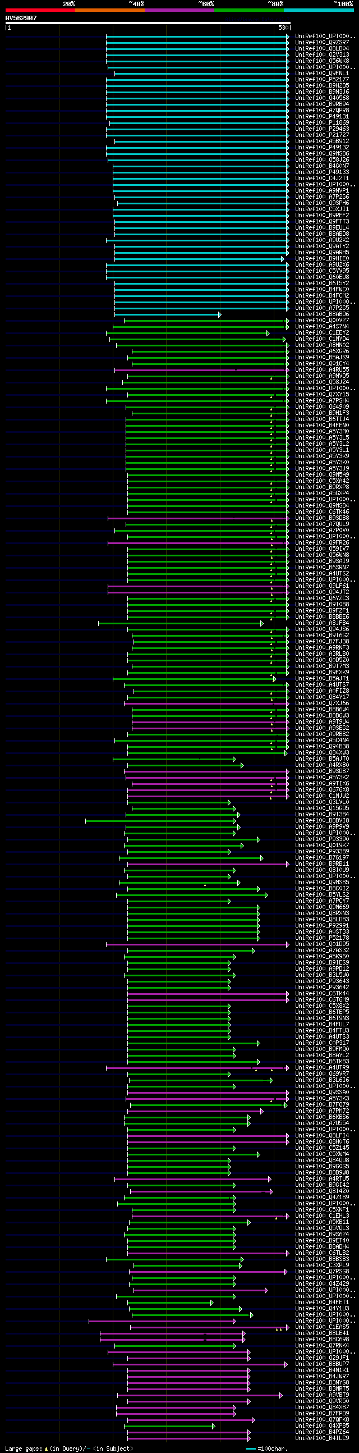Open hit UniRef100_Q9ZSR7

pos(322,42)
